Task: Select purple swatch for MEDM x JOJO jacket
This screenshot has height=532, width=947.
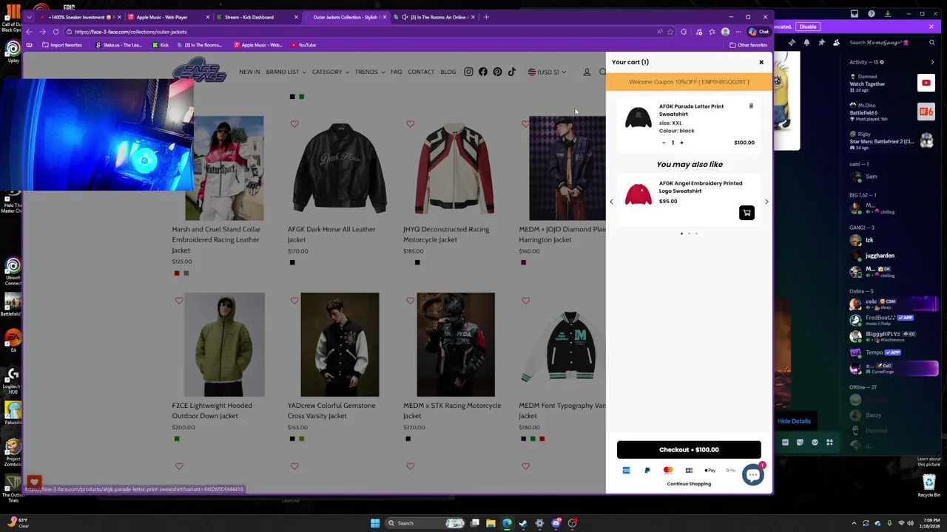Action: tap(523, 262)
